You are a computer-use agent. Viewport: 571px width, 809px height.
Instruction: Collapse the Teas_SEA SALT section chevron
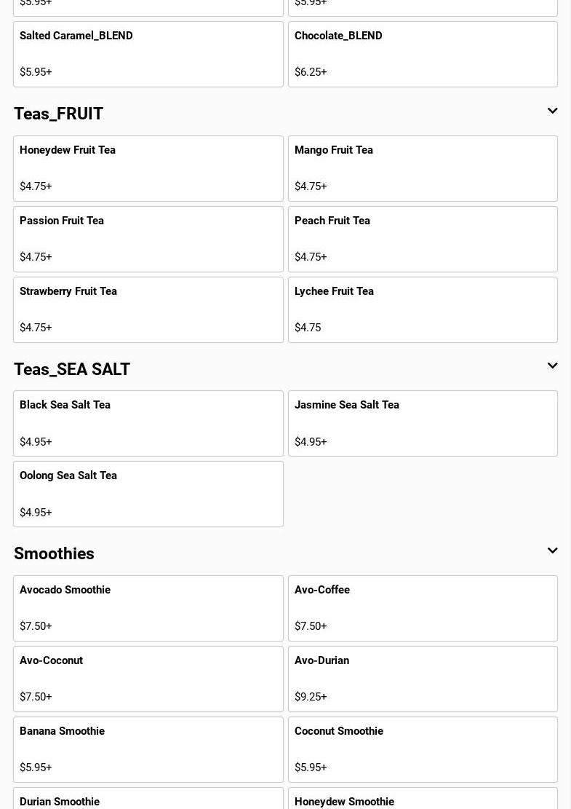pyautogui.click(x=552, y=366)
